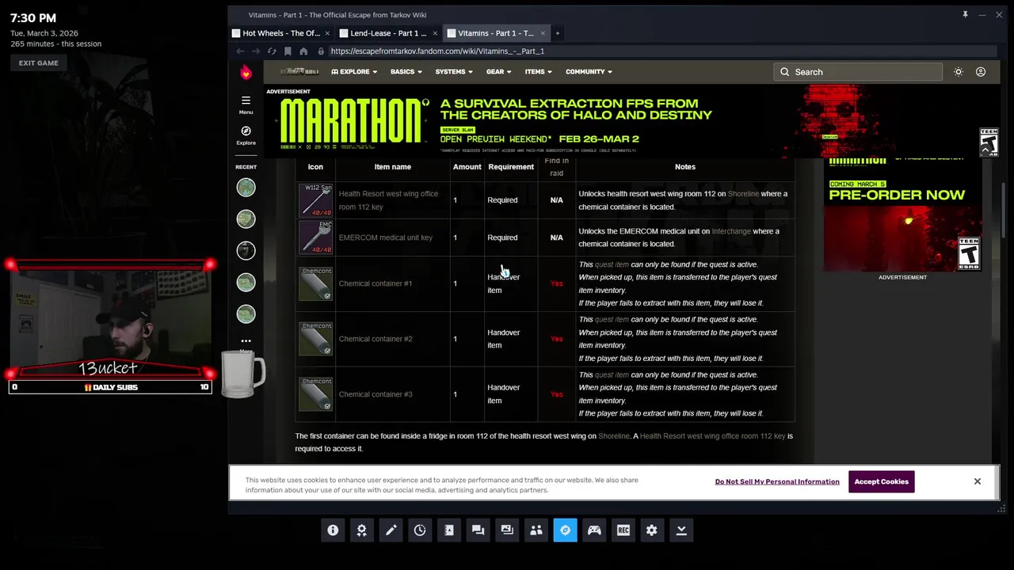1014x570 pixels.
Task: Open a new browser tab with plus
Action: click(x=558, y=33)
